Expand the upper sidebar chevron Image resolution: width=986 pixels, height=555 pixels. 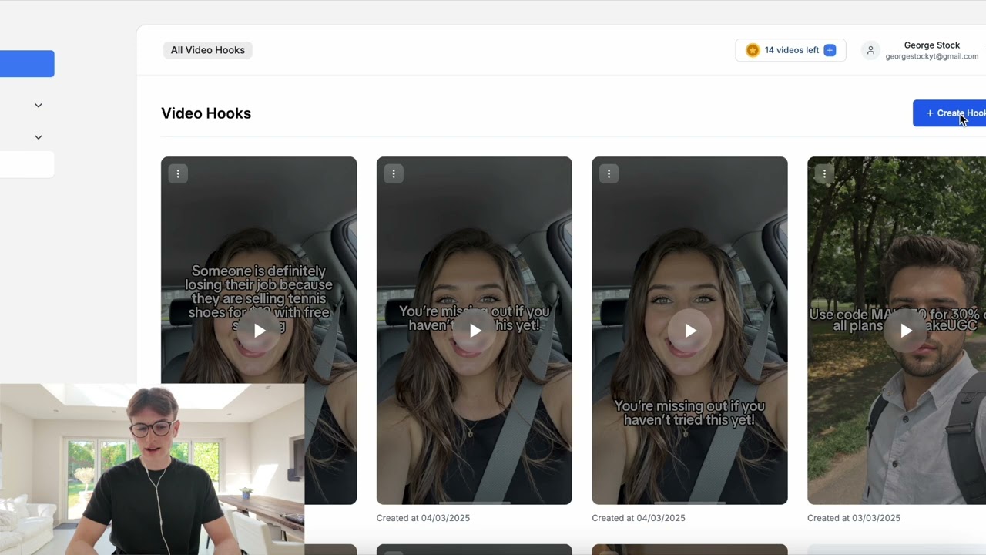[39, 106]
